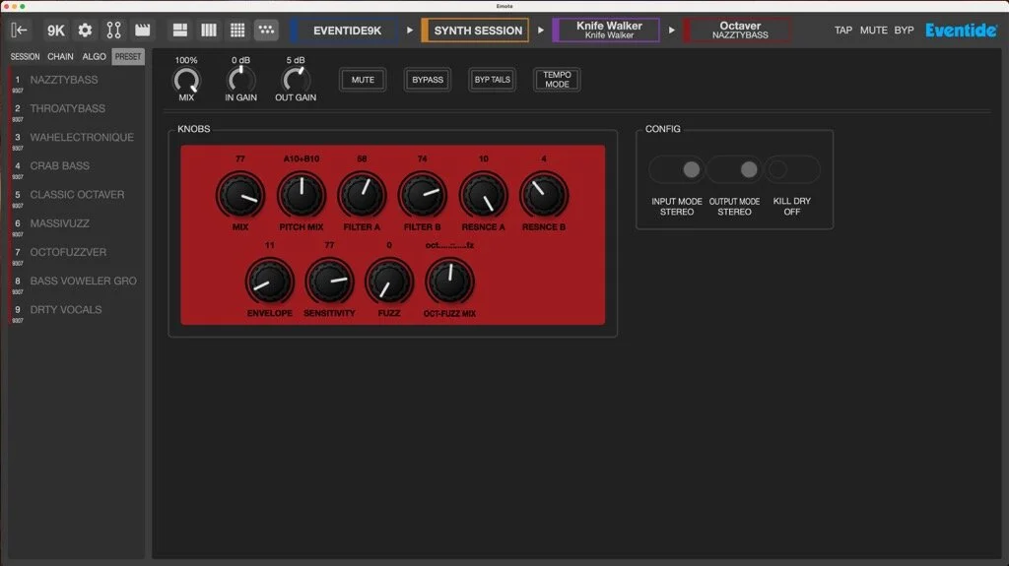Click the RESNCE B knob
This screenshot has height=566, width=1009.
coord(544,195)
